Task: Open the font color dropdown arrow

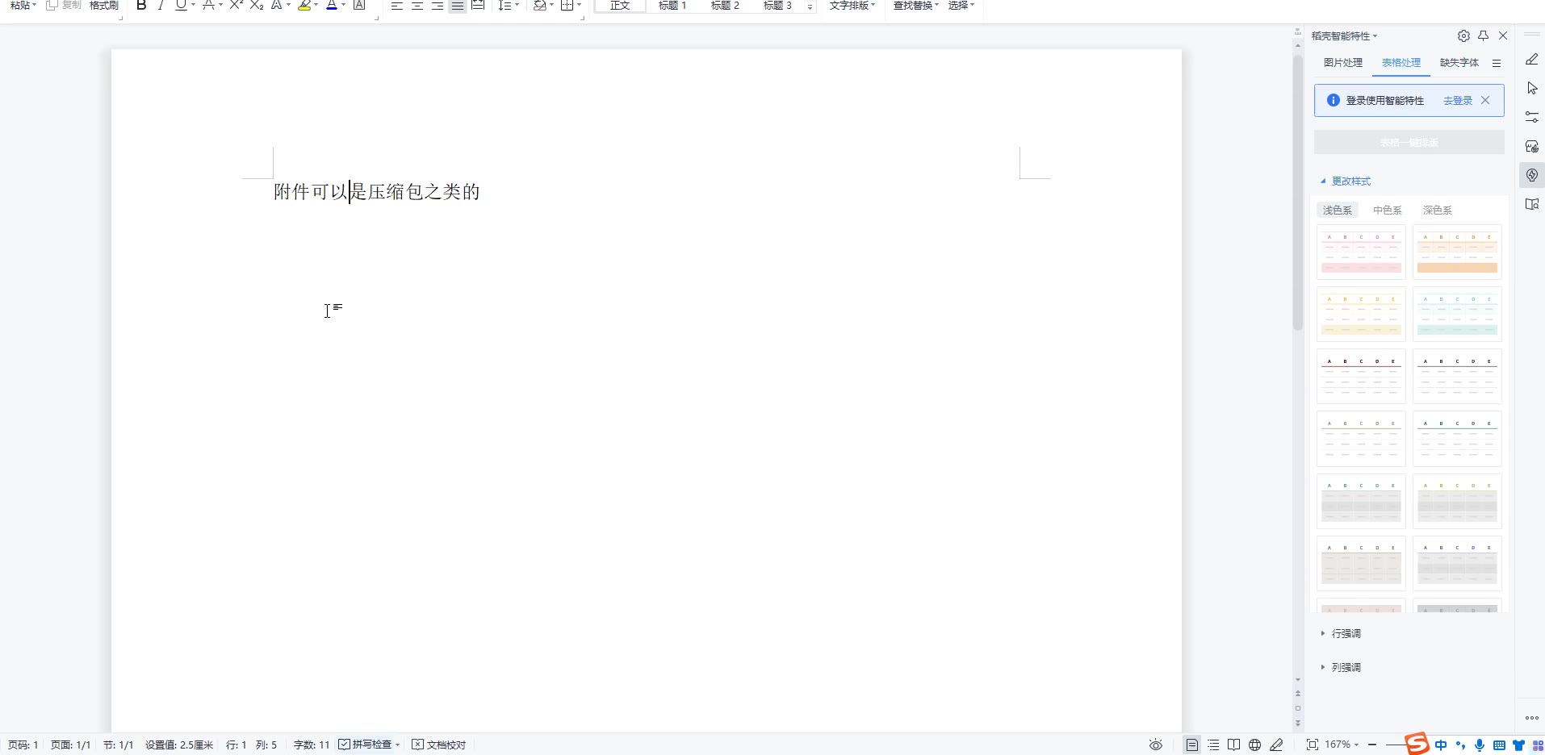Action: pos(343,6)
